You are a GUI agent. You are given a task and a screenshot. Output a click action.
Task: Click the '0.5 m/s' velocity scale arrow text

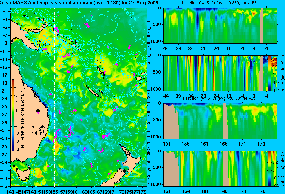tap(38, 131)
